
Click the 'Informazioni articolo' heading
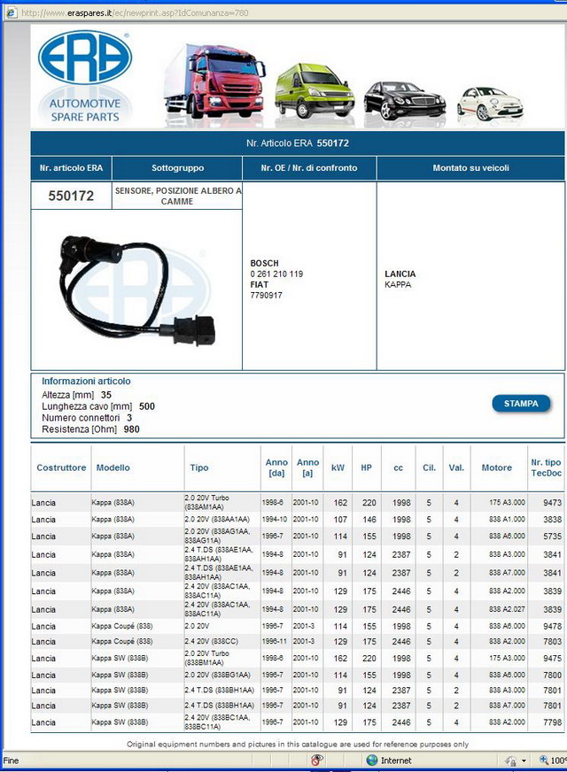pyautogui.click(x=86, y=381)
